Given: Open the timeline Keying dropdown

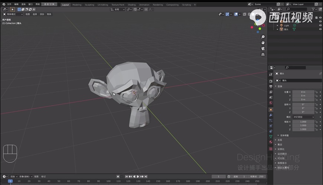Looking at the screenshot, I should click(x=26, y=176).
